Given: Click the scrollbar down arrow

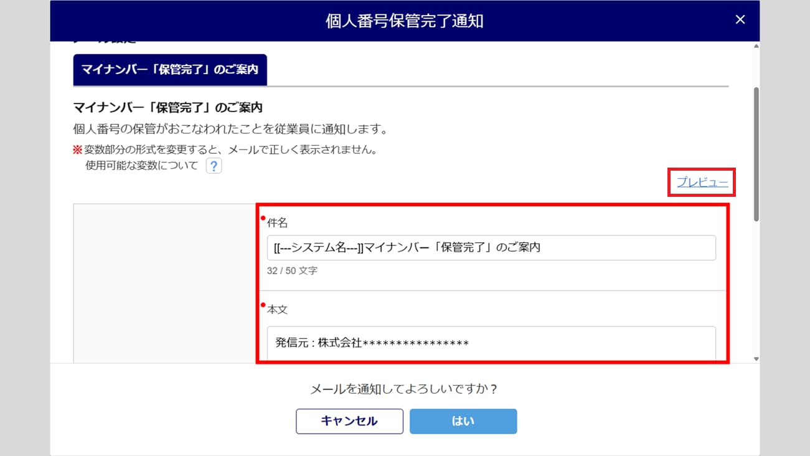Looking at the screenshot, I should (756, 359).
